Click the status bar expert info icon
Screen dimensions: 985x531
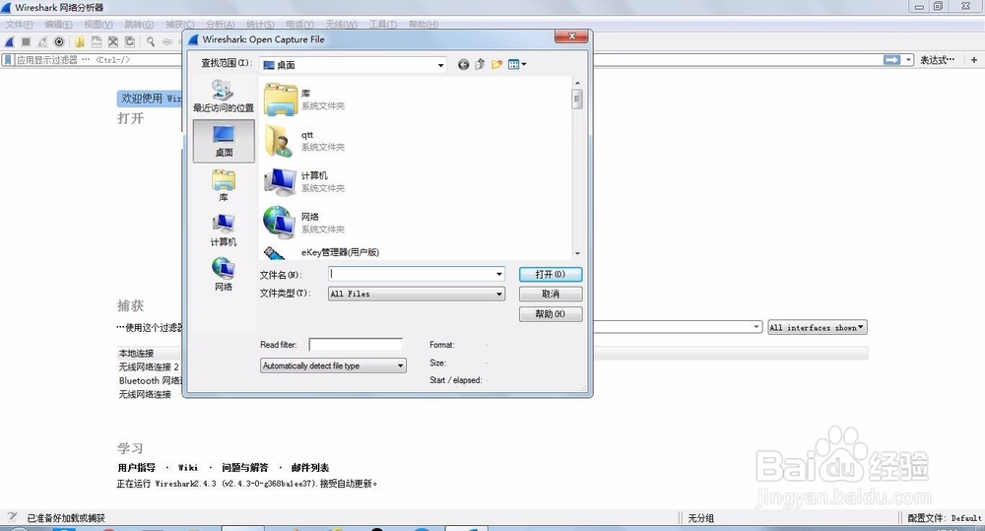pos(11,517)
